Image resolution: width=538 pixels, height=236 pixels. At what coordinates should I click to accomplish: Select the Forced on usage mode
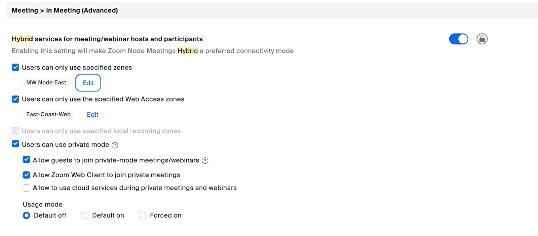click(143, 215)
